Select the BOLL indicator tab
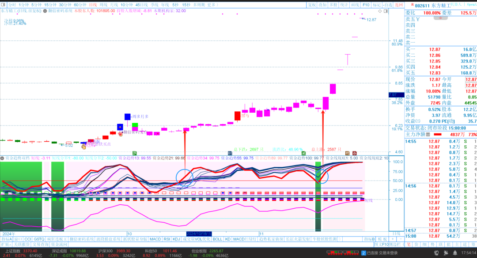477x258 pixels. pyautogui.click(x=217, y=239)
